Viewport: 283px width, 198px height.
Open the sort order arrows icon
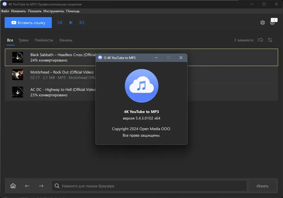[x=270, y=40]
